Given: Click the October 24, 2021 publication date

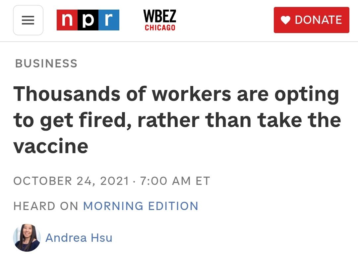Looking at the screenshot, I should coord(72,181).
